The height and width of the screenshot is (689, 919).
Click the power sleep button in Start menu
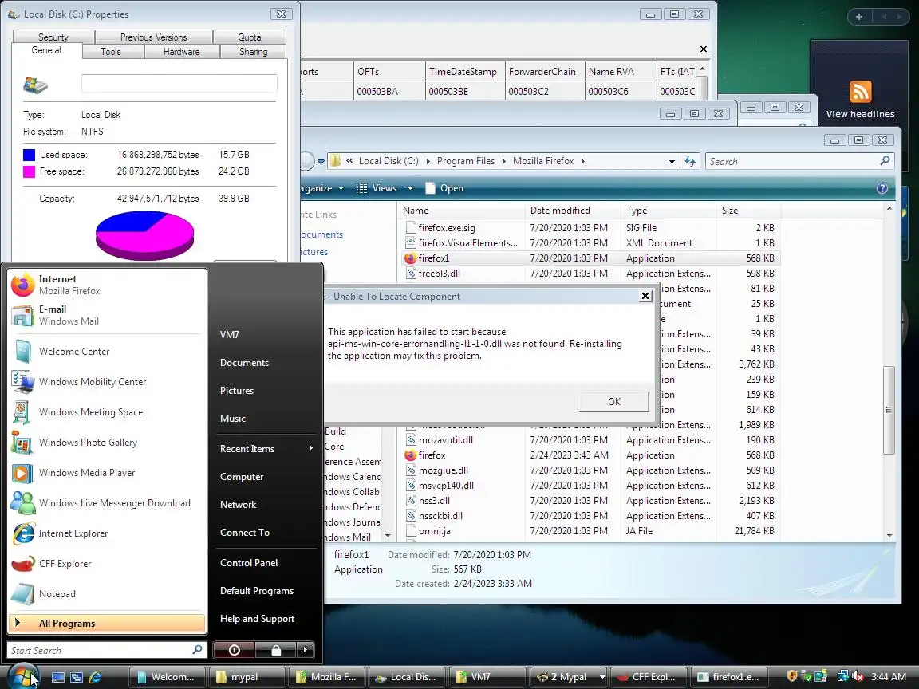[x=234, y=650]
